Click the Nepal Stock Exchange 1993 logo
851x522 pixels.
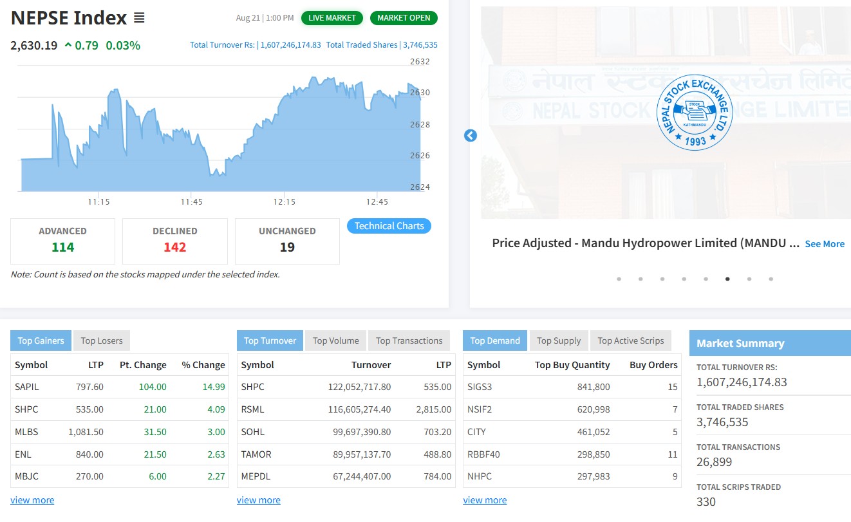coord(695,112)
